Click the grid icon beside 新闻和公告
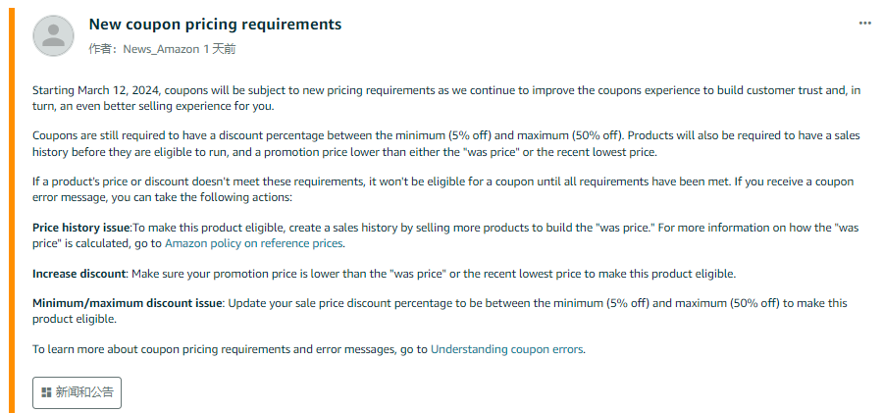Viewport: 883px width, 413px height. (46, 392)
